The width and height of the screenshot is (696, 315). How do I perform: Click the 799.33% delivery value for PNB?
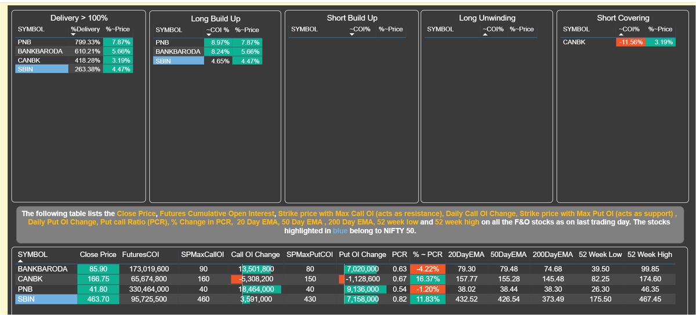click(x=88, y=42)
